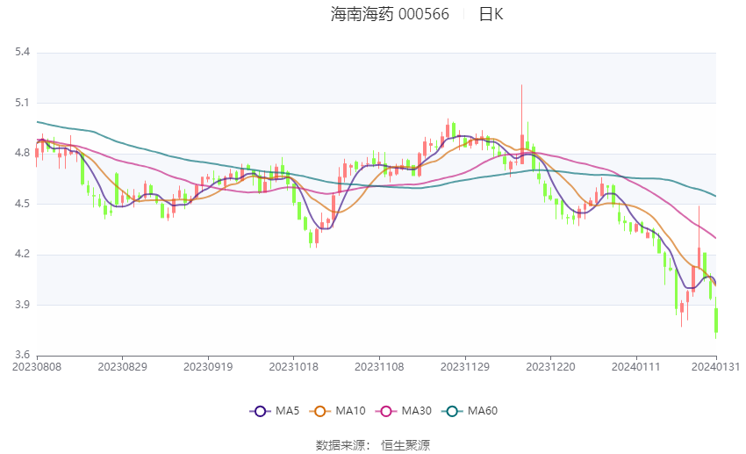Select the 20231018 date axis label
The image size is (746, 454).
[x=293, y=367]
